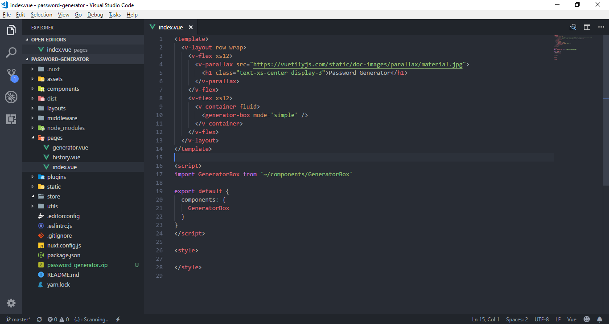The width and height of the screenshot is (609, 324).
Task: Click the master* git branch indicator
Action: [x=18, y=319]
